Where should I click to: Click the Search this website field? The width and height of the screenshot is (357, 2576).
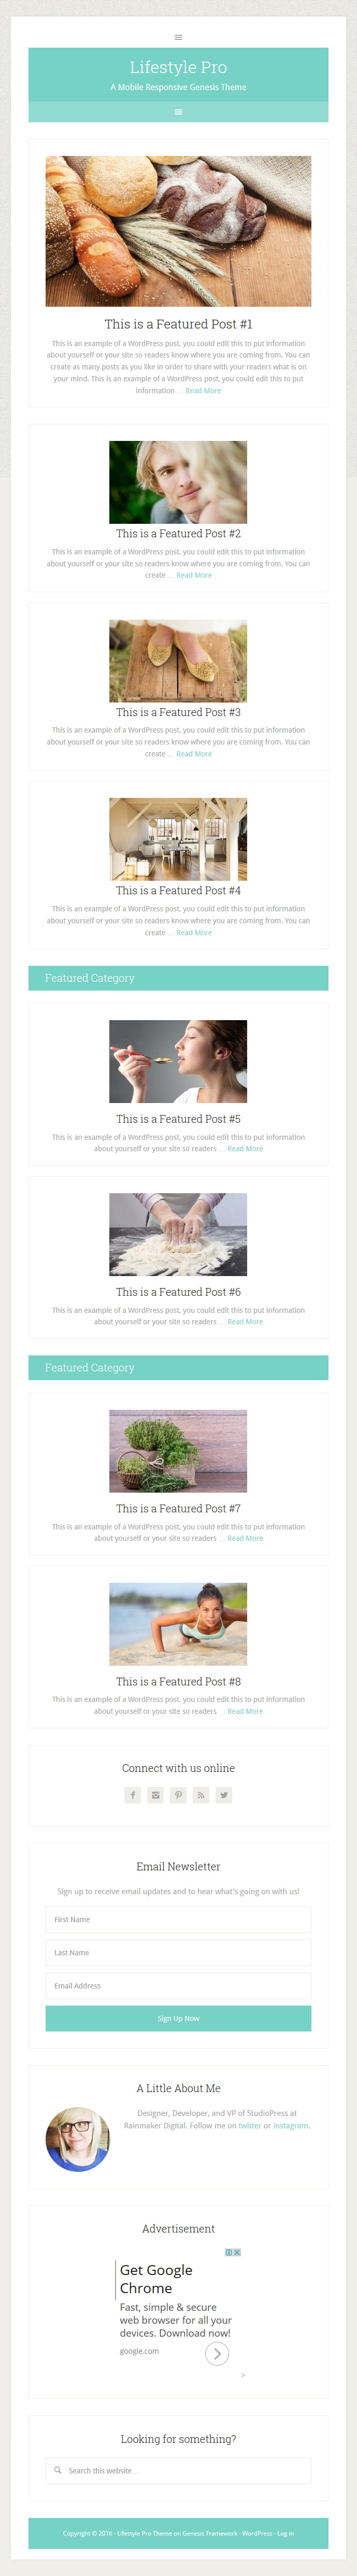(x=178, y=2470)
